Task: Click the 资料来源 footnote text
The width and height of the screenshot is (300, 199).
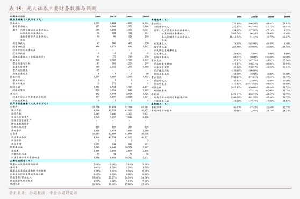Action: pyautogui.click(x=43, y=193)
